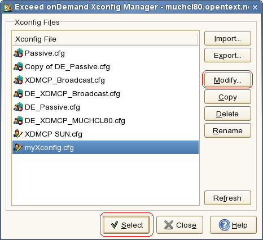Image resolution: width=263 pixels, height=240 pixels.
Task: Select the DE_Passive.cfg entry
Action: [x=106, y=107]
